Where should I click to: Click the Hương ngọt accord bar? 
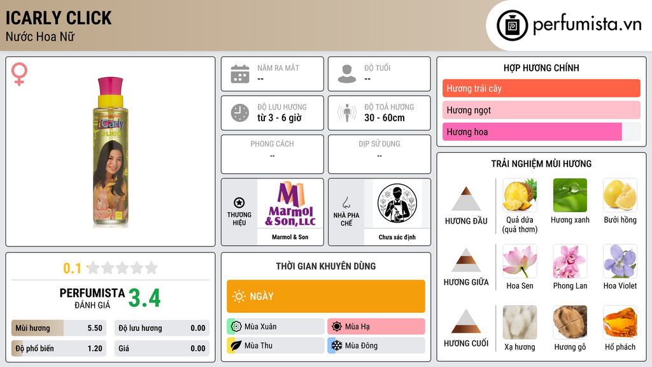[541, 110]
